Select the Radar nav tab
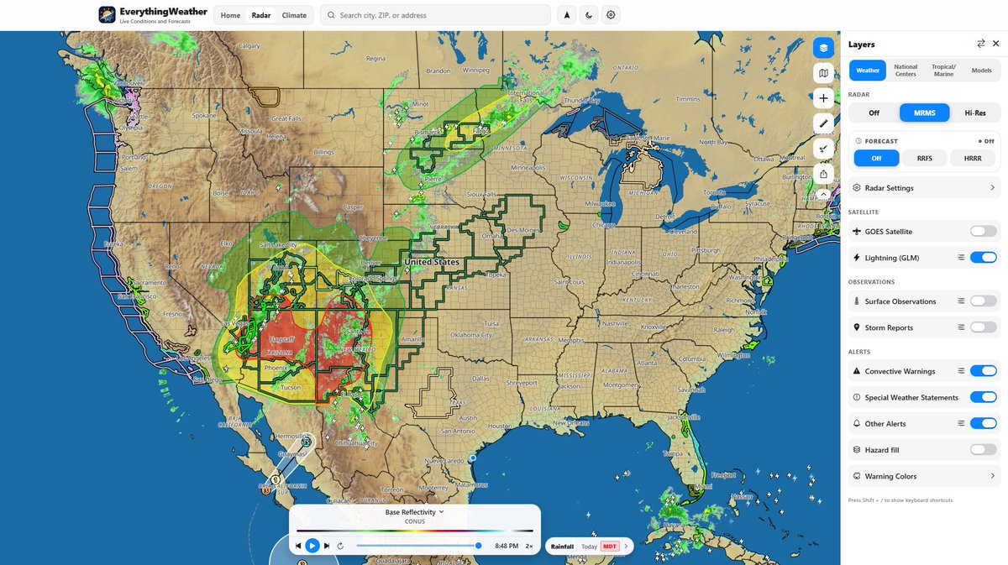 [x=261, y=15]
